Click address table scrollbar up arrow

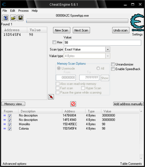141,111
